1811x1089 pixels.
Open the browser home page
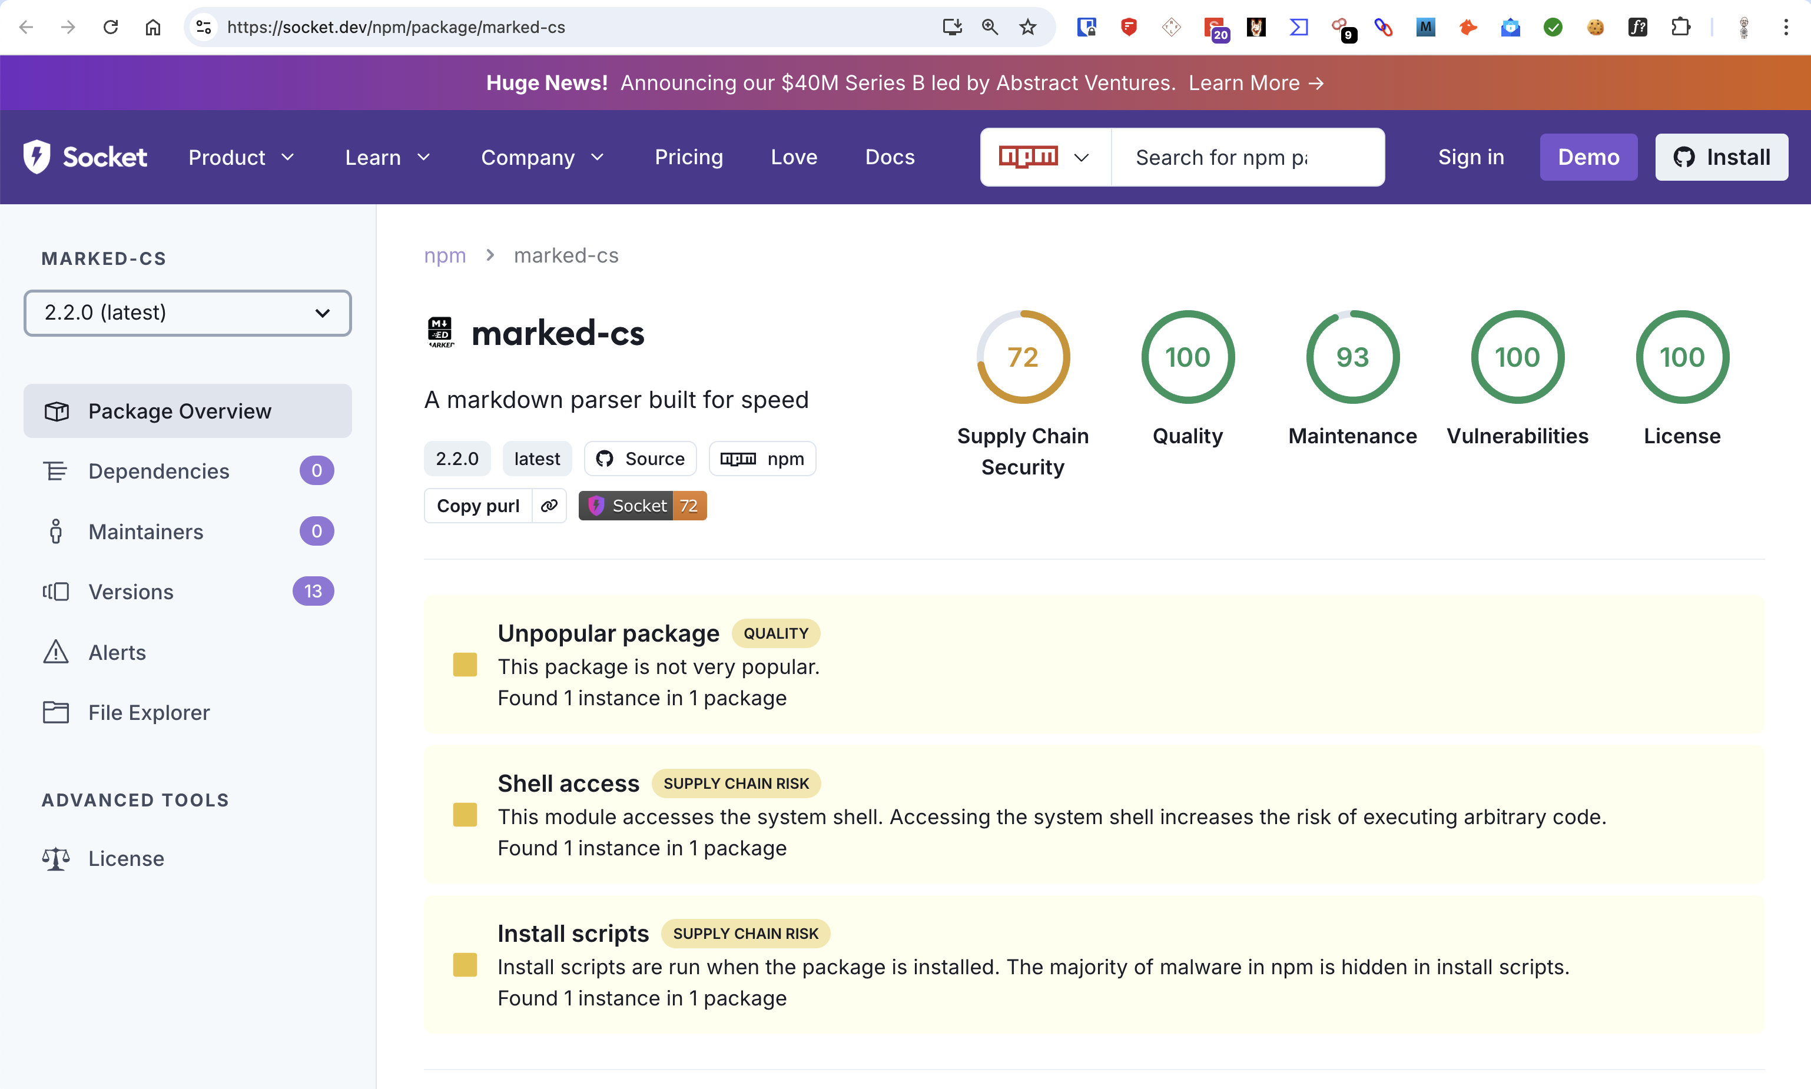pos(152,27)
